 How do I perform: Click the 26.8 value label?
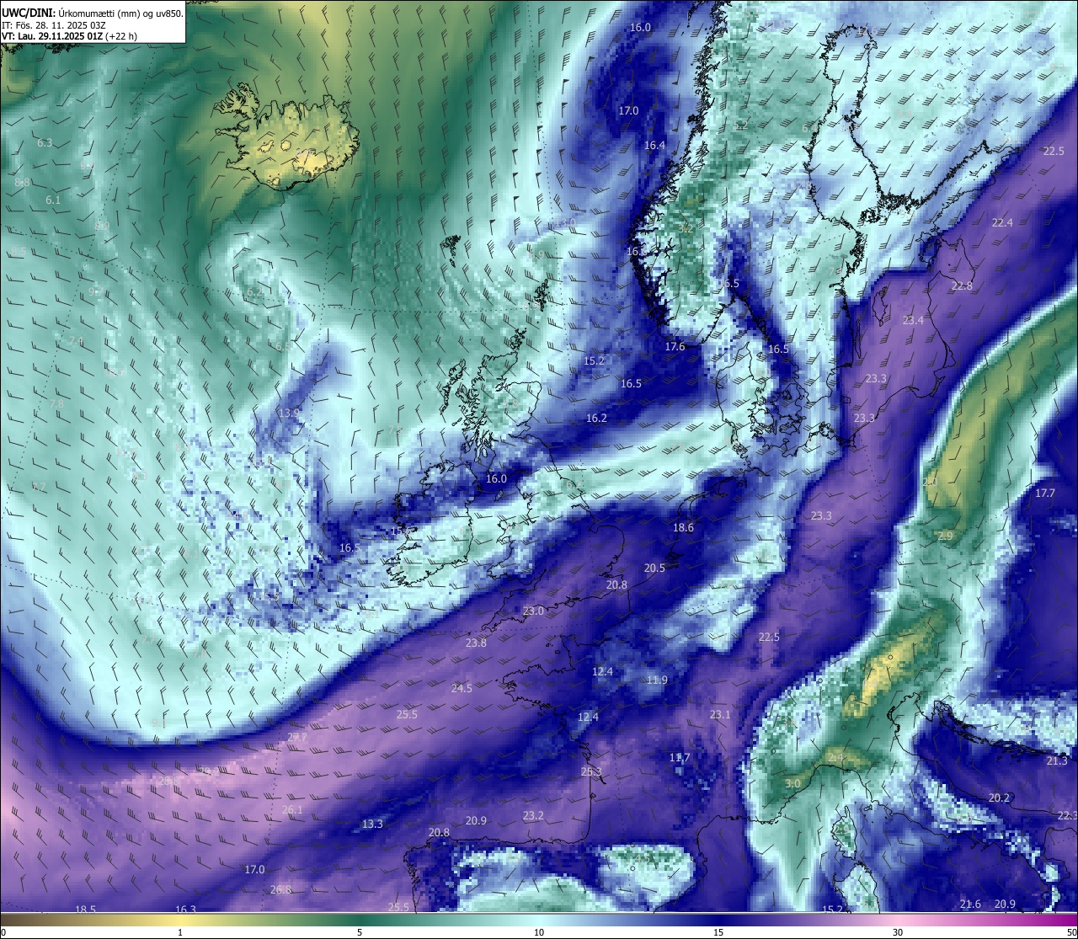(281, 890)
